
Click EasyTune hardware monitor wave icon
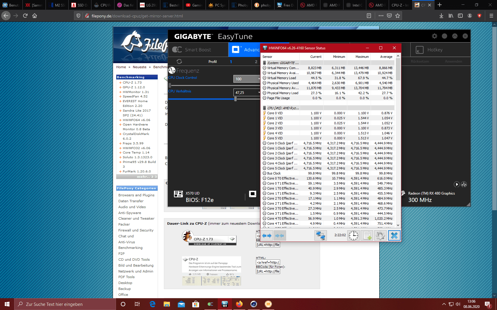point(464,185)
